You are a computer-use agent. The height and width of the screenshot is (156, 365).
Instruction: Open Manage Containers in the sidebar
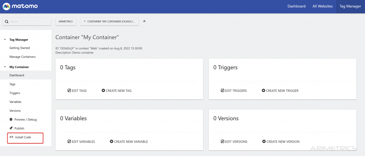click(x=22, y=57)
